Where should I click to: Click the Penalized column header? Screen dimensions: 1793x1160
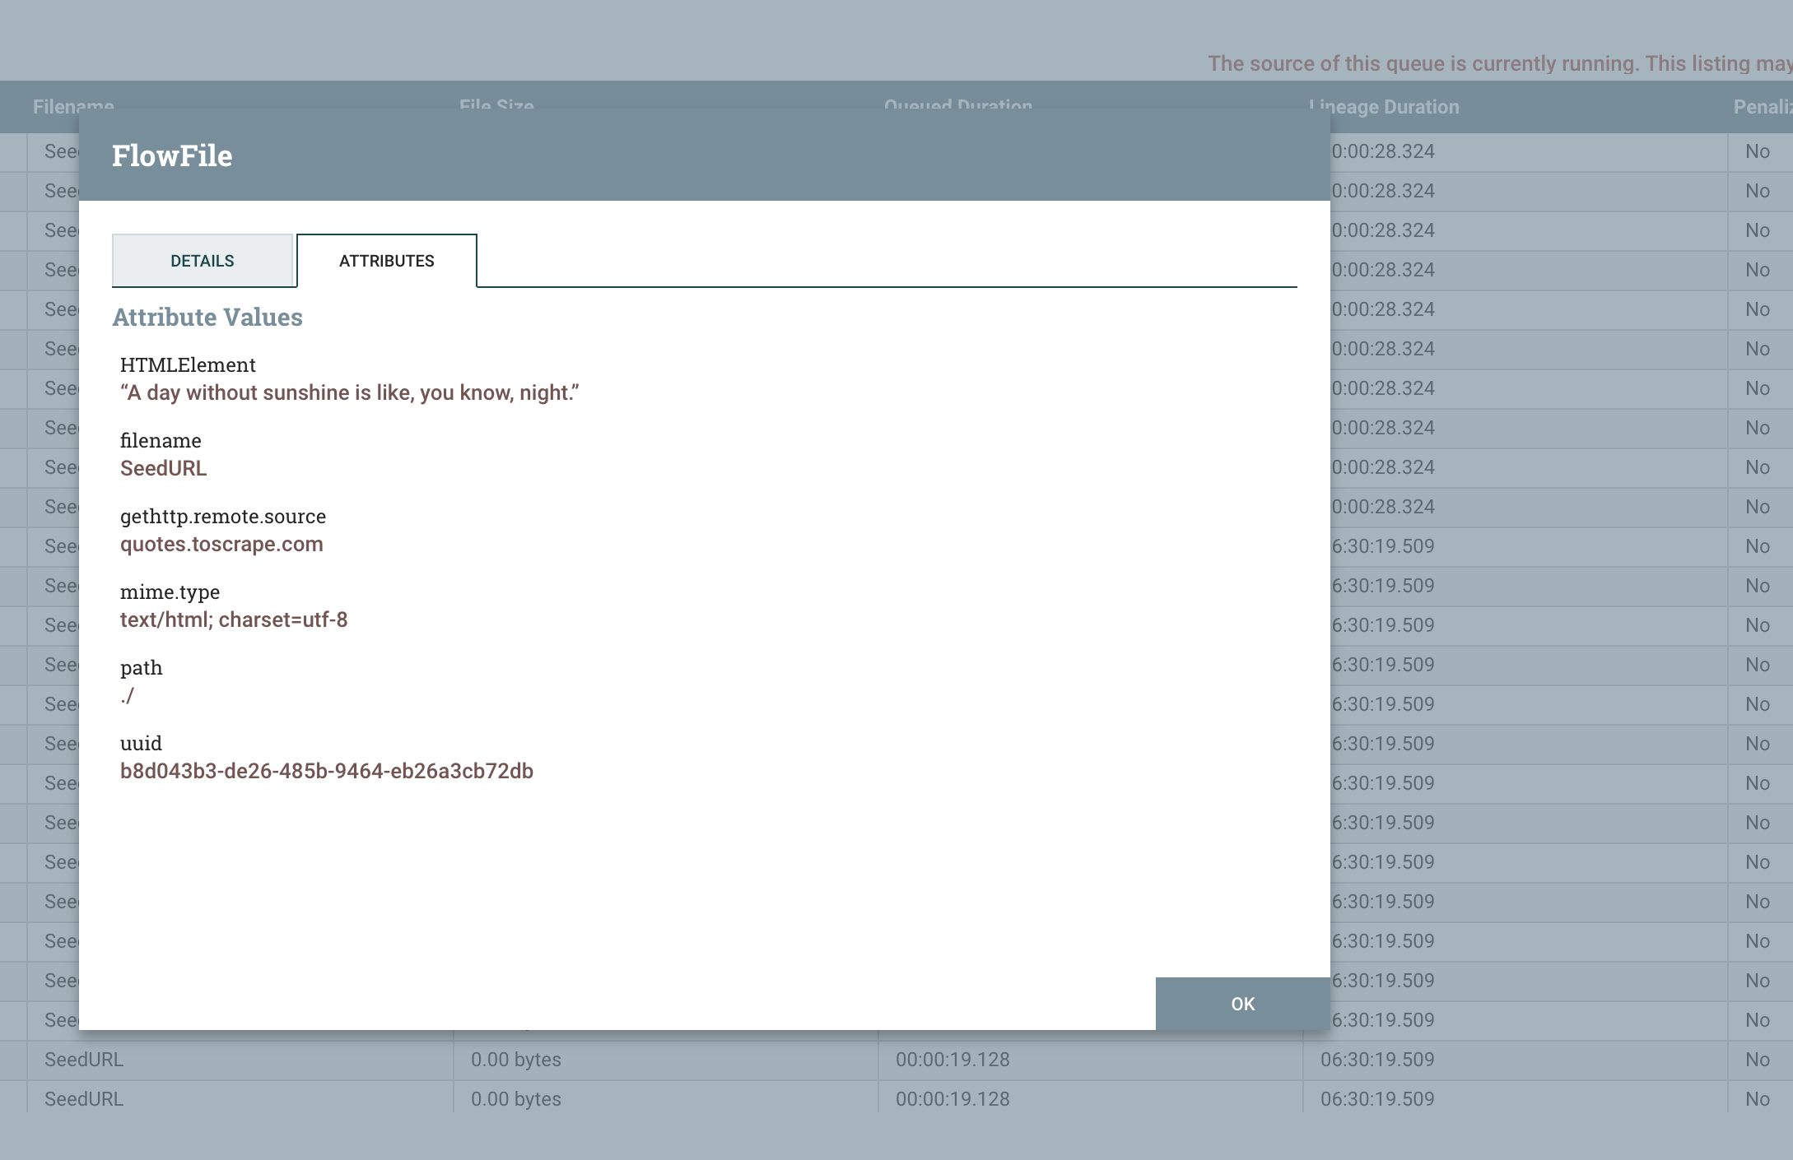coord(1762,107)
